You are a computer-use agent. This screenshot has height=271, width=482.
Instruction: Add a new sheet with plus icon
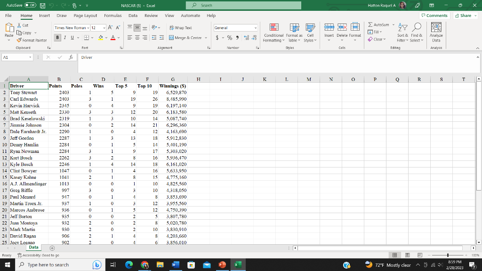tap(52, 248)
